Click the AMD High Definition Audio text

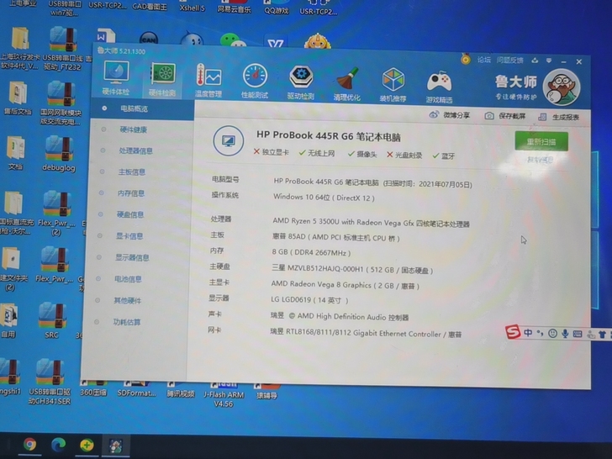click(x=340, y=317)
